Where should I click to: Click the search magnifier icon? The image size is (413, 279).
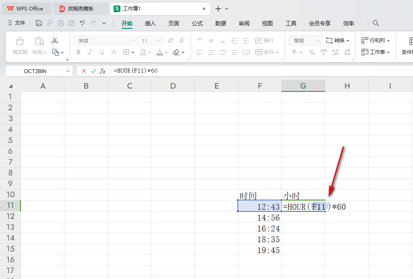coord(376,23)
